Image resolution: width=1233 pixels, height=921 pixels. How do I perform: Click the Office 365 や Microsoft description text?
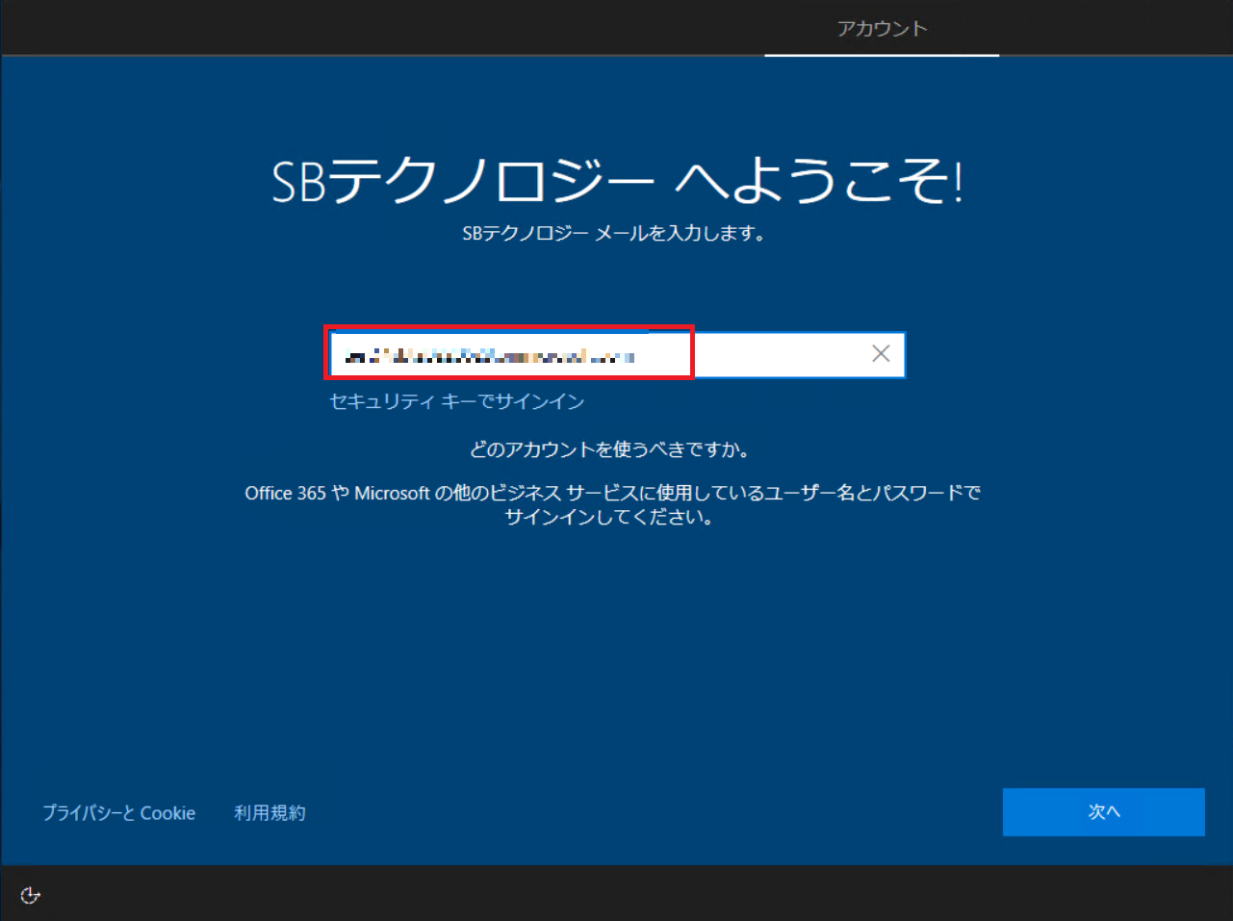click(612, 505)
